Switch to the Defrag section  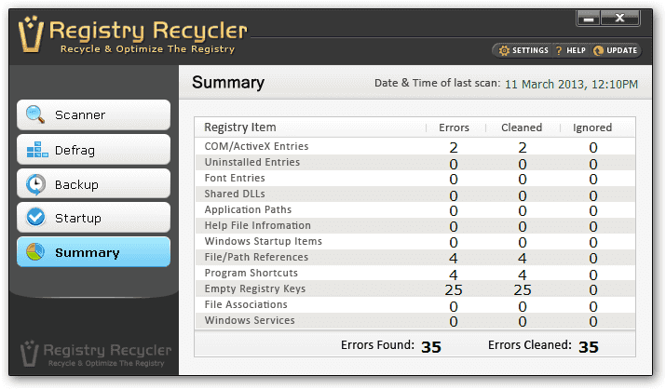(x=93, y=150)
